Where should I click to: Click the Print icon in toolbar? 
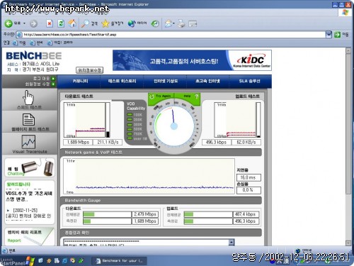point(181,23)
